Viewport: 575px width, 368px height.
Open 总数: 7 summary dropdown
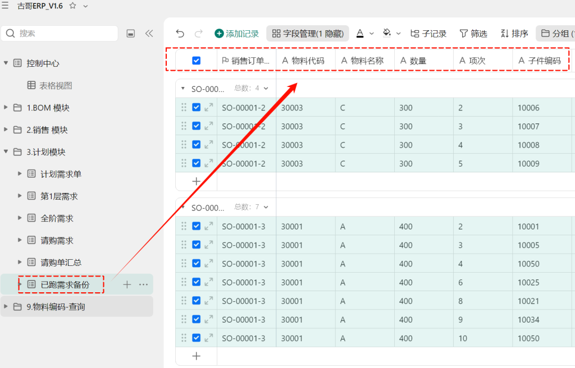tap(252, 207)
